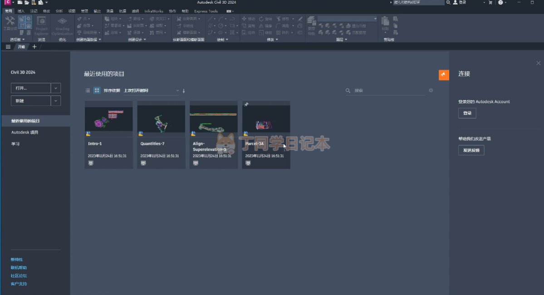Viewport: 544px width, 295px height.
Task: Switch recent projects to grid view
Action: click(97, 90)
